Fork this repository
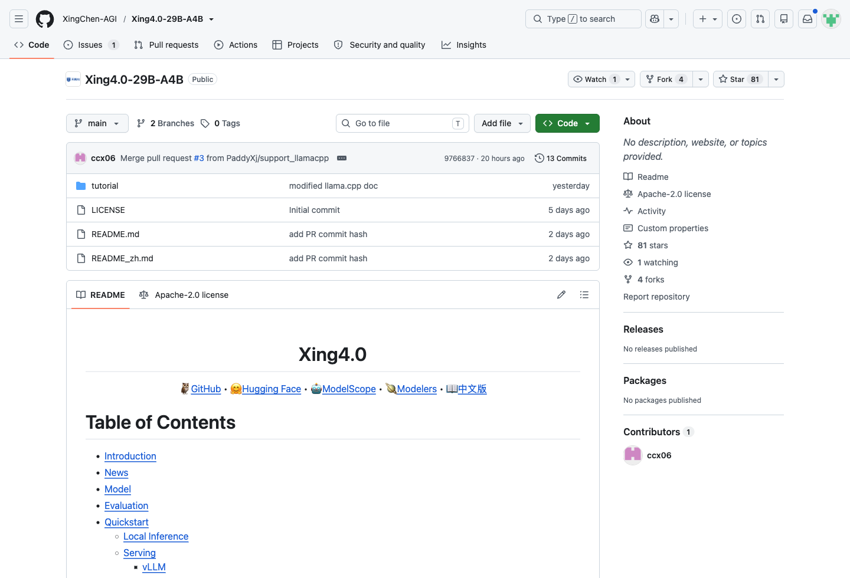 pyautogui.click(x=666, y=79)
